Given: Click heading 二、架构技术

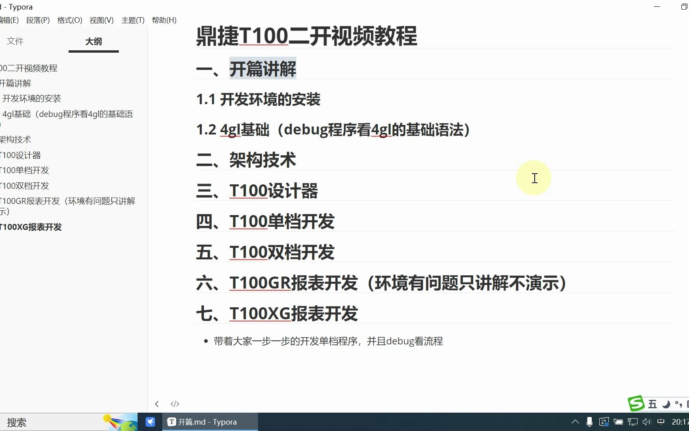Looking at the screenshot, I should click(x=246, y=160).
